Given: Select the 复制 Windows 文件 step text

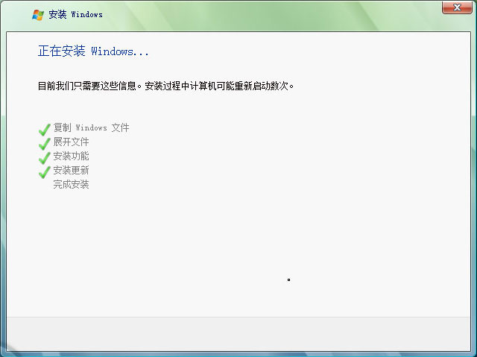Looking at the screenshot, I should point(91,127).
